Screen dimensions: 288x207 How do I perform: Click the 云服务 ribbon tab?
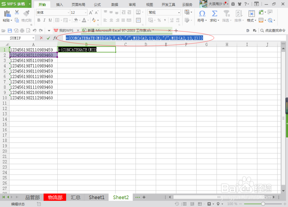(x=187, y=5)
